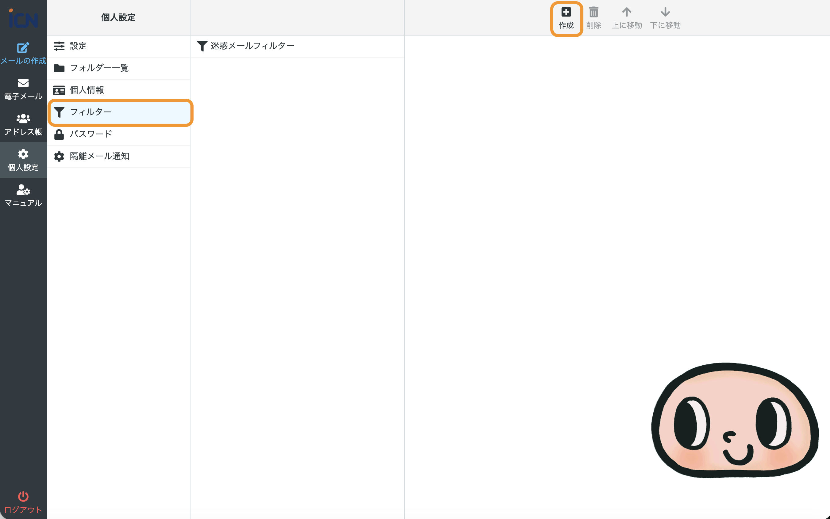The image size is (830, 519).
Task: Click the 削除 trash icon
Action: (x=593, y=13)
